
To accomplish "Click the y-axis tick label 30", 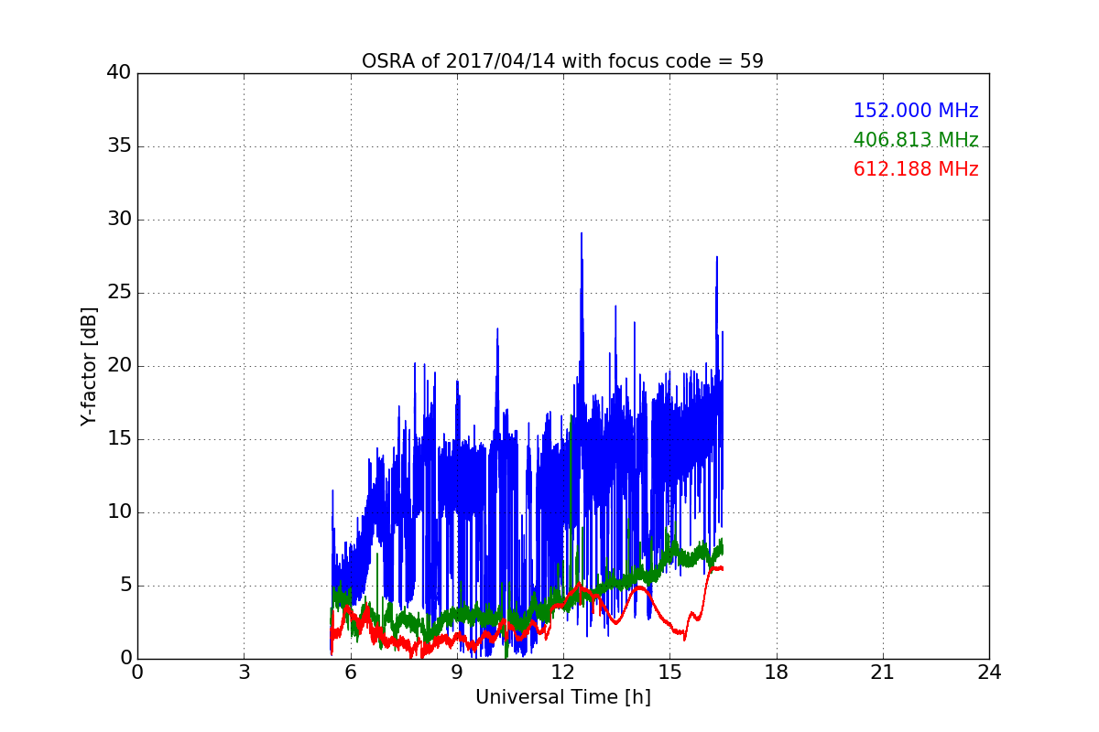I will (119, 220).
